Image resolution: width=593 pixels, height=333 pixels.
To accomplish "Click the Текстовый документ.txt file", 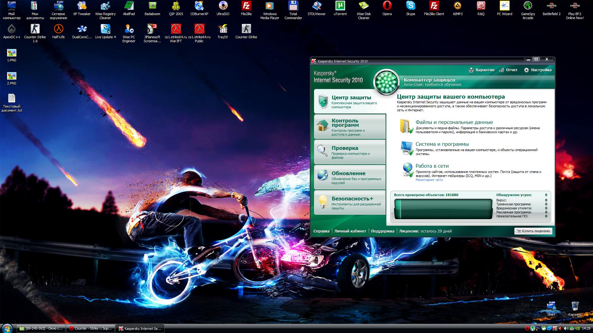I will (12, 103).
